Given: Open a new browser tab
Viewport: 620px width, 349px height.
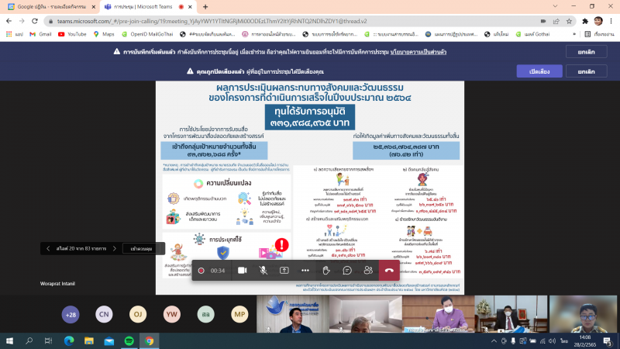Looking at the screenshot, I should (205, 7).
